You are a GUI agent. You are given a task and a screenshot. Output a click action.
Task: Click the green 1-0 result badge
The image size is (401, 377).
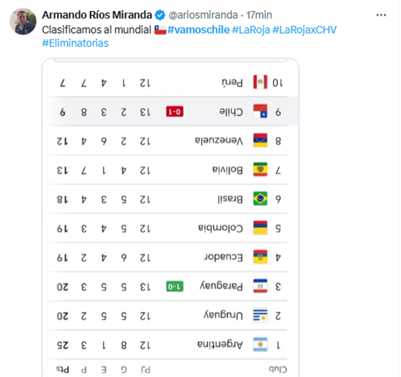click(x=175, y=287)
